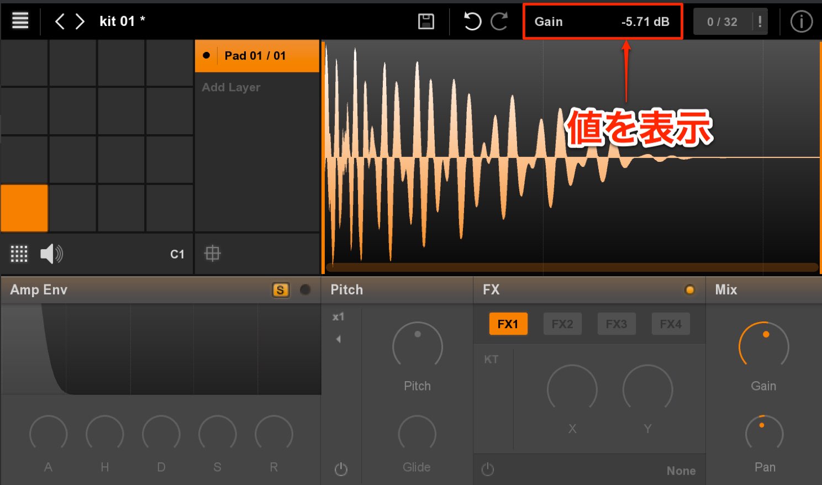822x485 pixels.
Task: Go to next kit with right chevron
Action: [80, 22]
